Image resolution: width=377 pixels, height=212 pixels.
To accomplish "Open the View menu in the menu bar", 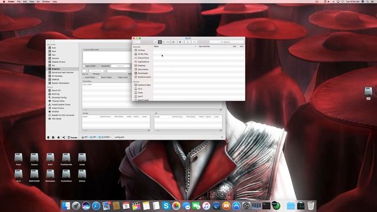I will pyautogui.click(x=32, y=1).
